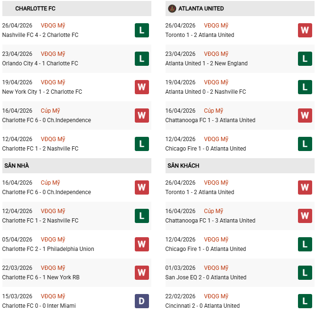Click loss badge for Atlanta United 1-2 New England

point(305,59)
